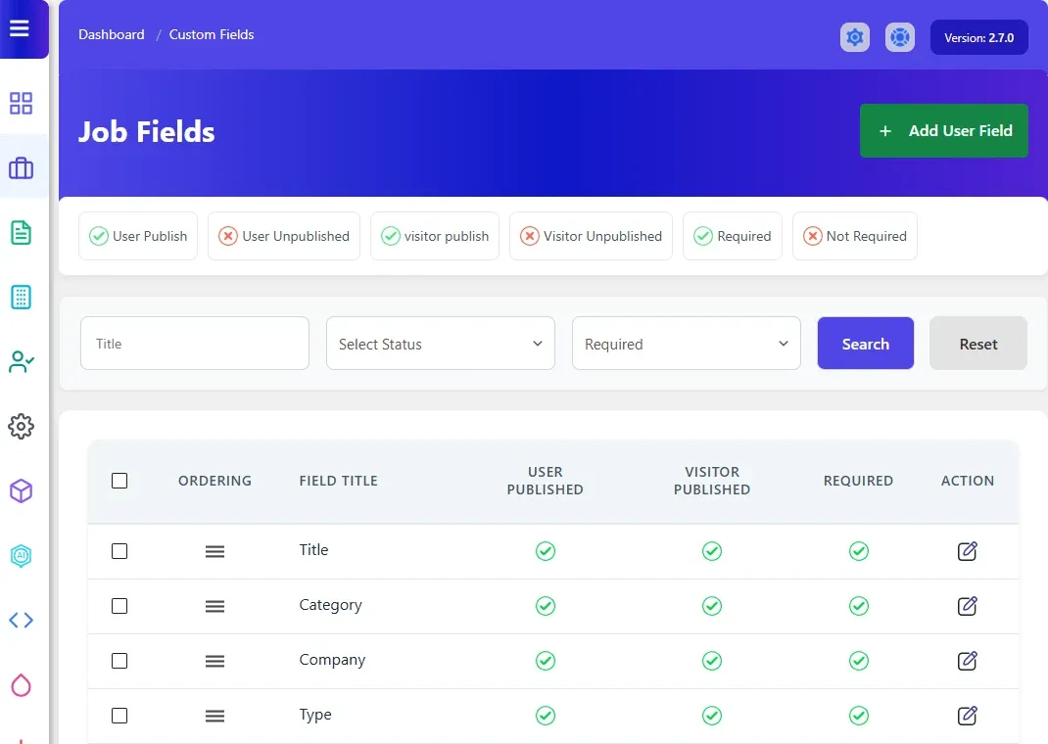Toggle visitor published status for Title
The image size is (1048, 744).
pyautogui.click(x=712, y=551)
